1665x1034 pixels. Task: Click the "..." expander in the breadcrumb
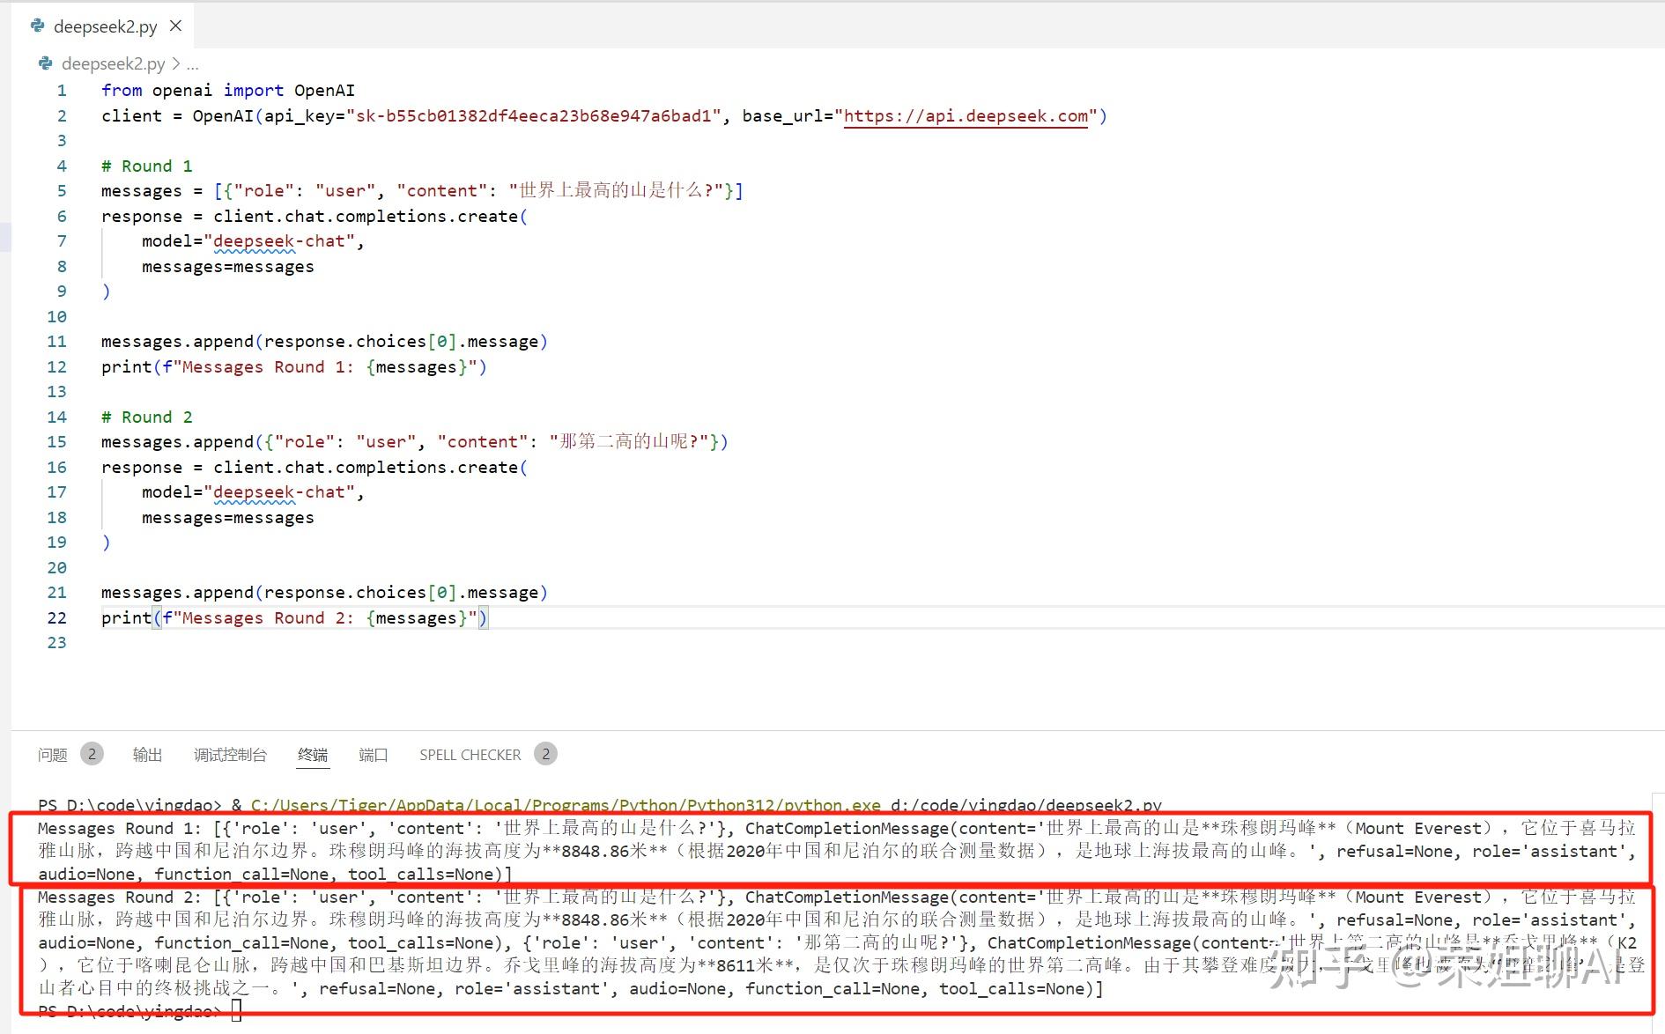(x=195, y=63)
